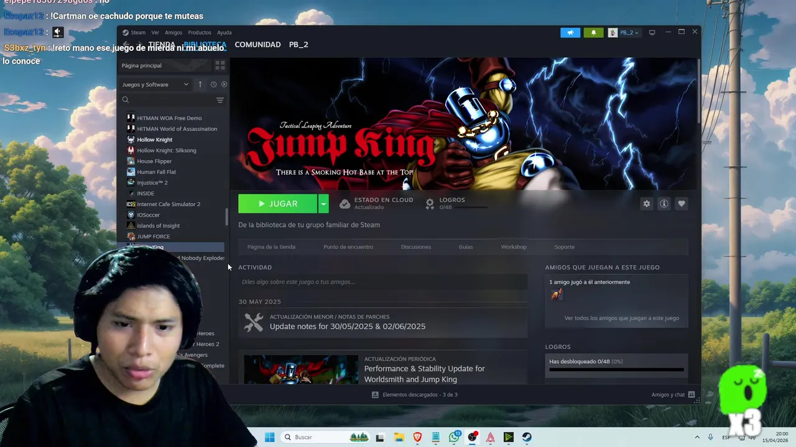Open the Steam menu
The image size is (796, 447).
(138, 32)
